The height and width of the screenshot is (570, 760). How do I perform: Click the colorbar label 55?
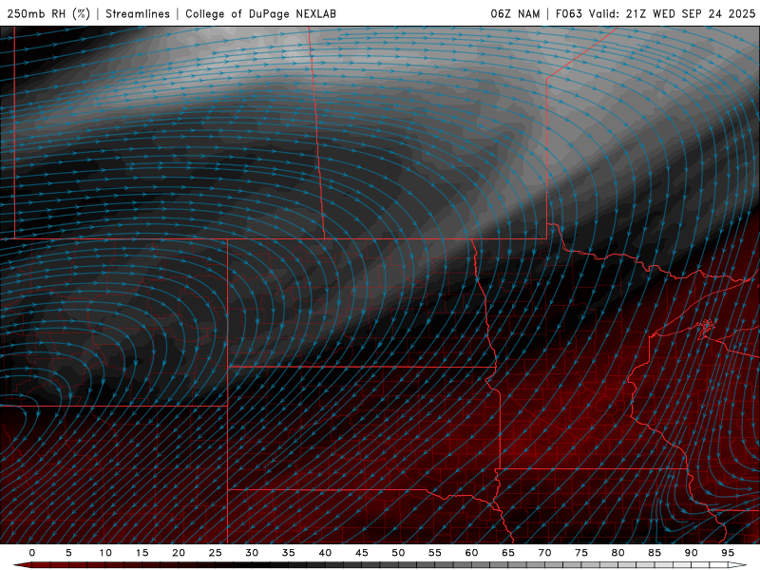click(x=435, y=553)
